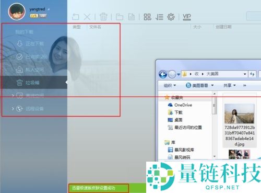Open 远程设备 in the sidebar

[x=34, y=109]
